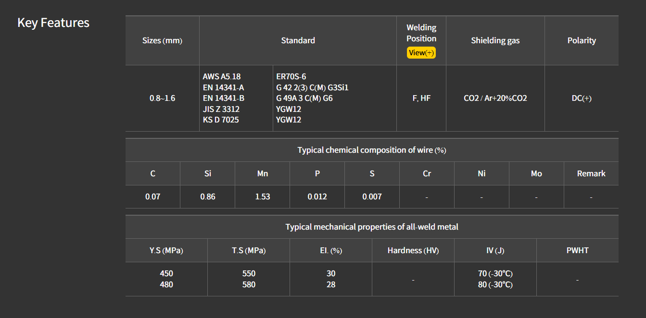
Task: Click the 0.012 phosphorus value
Action: (x=317, y=196)
